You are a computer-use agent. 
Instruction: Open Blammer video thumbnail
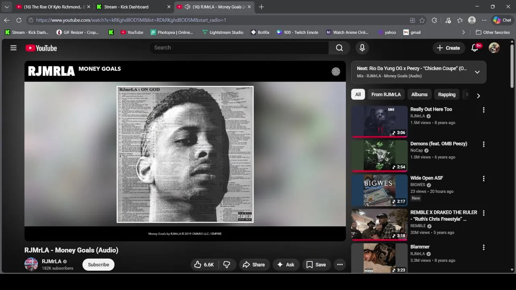379,258
